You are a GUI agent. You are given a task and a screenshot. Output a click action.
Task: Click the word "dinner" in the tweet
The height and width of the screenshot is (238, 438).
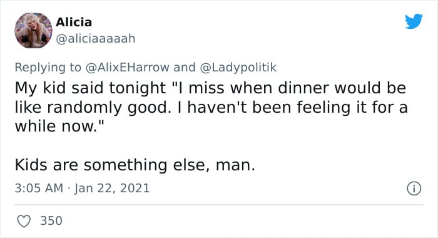pos(303,88)
